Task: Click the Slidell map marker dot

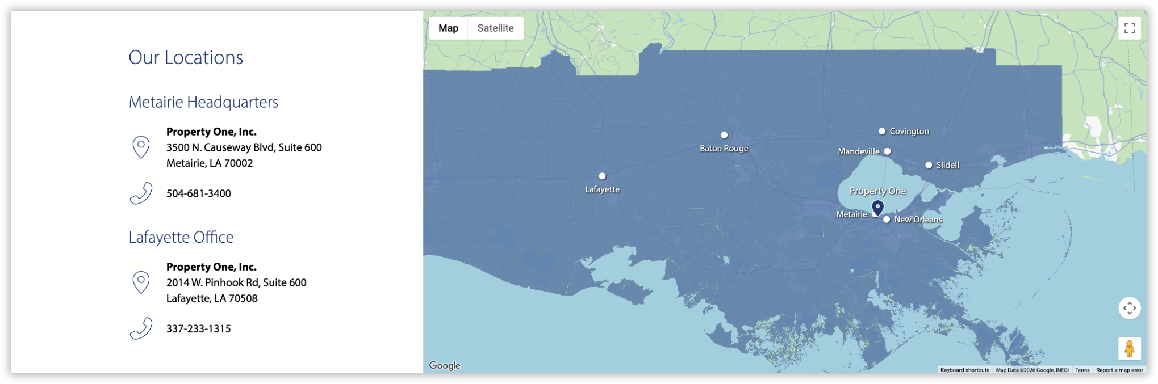Action: pyautogui.click(x=929, y=165)
